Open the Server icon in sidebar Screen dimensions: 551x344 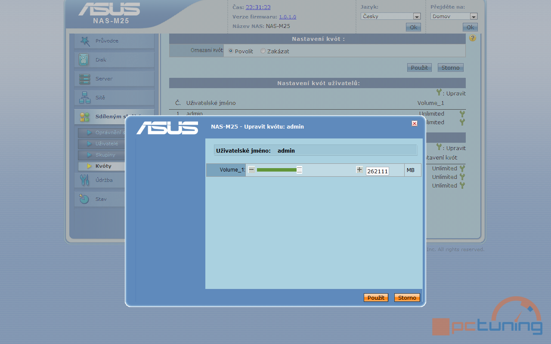(x=84, y=79)
